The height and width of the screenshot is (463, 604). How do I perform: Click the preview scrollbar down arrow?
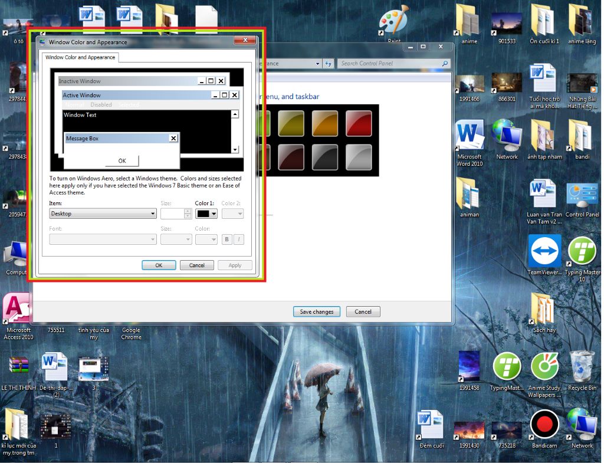click(x=235, y=149)
